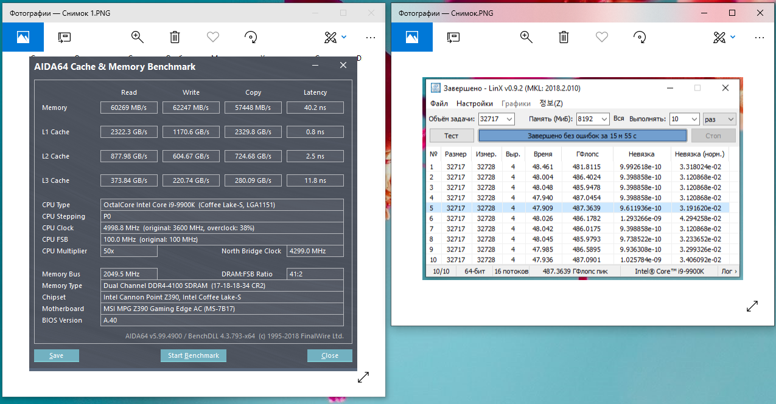Viewport: 776px width, 404px height.
Task: Enter full screen in Снимок 1.PNG window
Action: tap(363, 377)
